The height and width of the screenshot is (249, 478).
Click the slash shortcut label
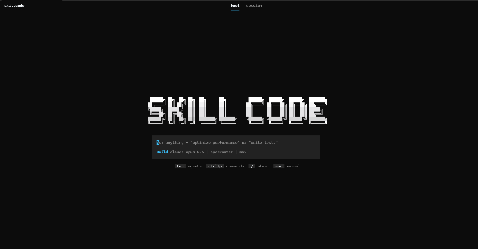pos(263,166)
